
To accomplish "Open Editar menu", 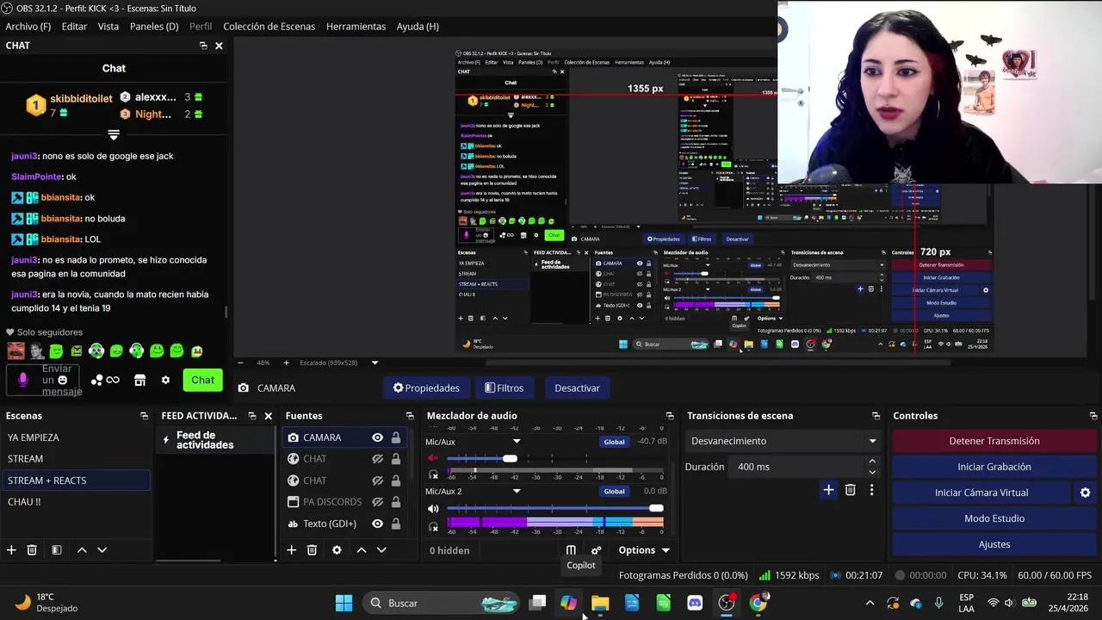I will tap(74, 27).
